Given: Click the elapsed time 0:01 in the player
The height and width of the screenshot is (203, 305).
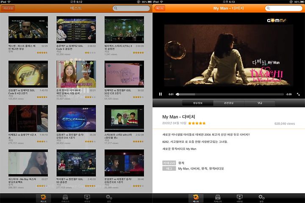Looking at the screenshot, I should click(171, 94).
